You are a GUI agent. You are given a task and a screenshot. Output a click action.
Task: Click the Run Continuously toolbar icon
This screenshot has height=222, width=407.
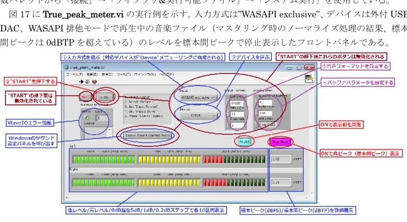87,81
